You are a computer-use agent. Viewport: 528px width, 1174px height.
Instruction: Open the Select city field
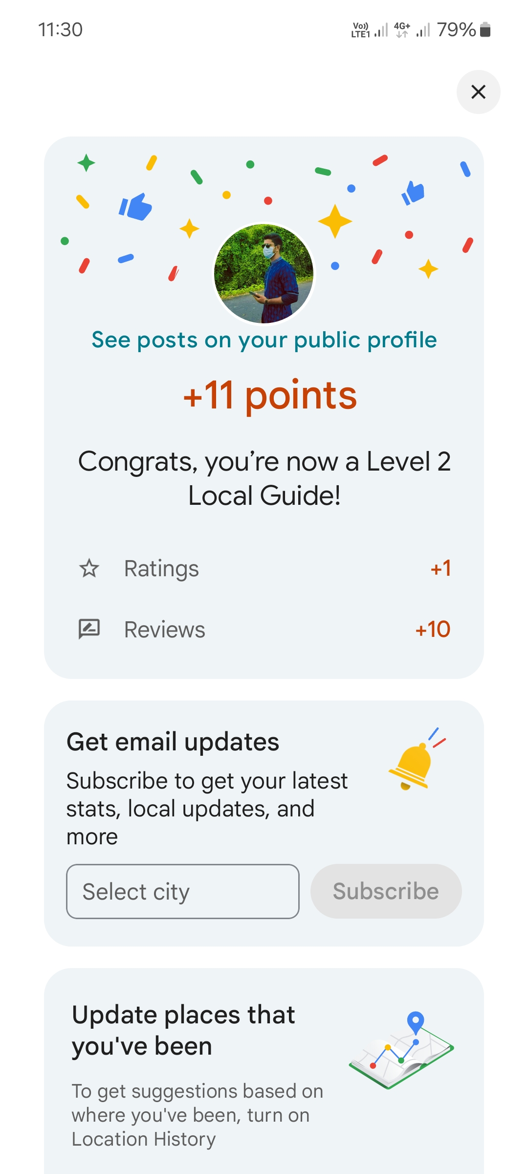[183, 891]
